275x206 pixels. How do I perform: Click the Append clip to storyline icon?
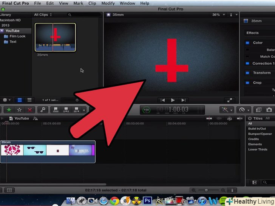pos(76,110)
